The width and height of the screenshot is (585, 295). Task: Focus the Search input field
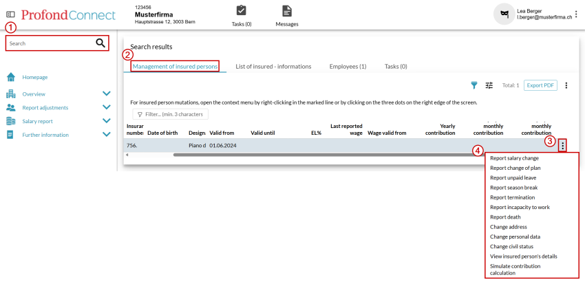click(57, 43)
